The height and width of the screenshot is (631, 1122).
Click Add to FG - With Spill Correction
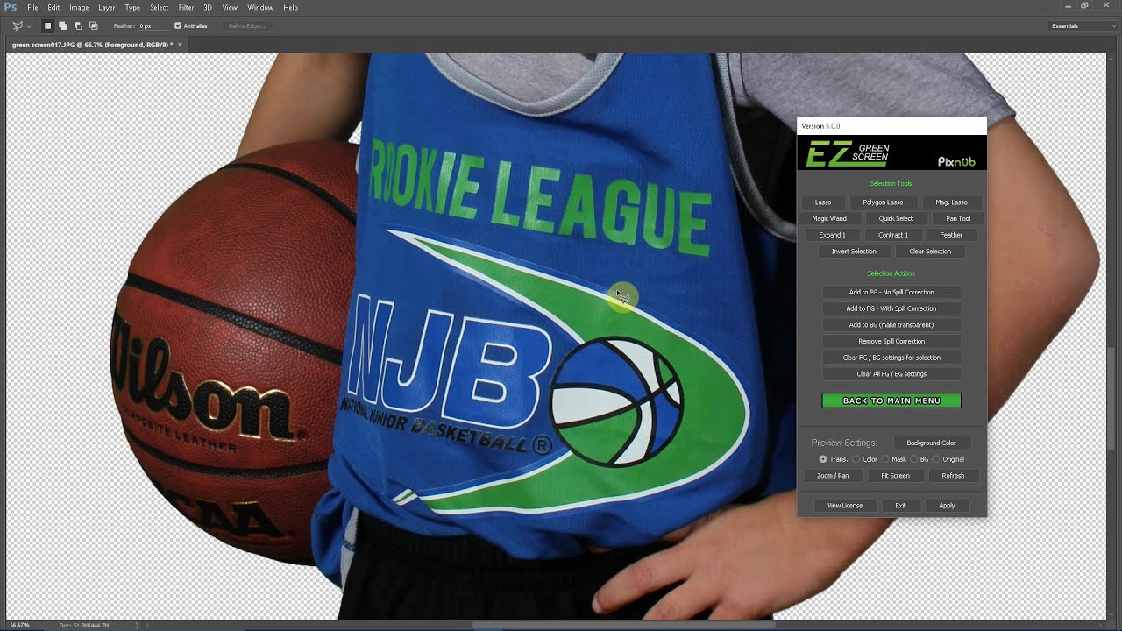click(x=891, y=308)
